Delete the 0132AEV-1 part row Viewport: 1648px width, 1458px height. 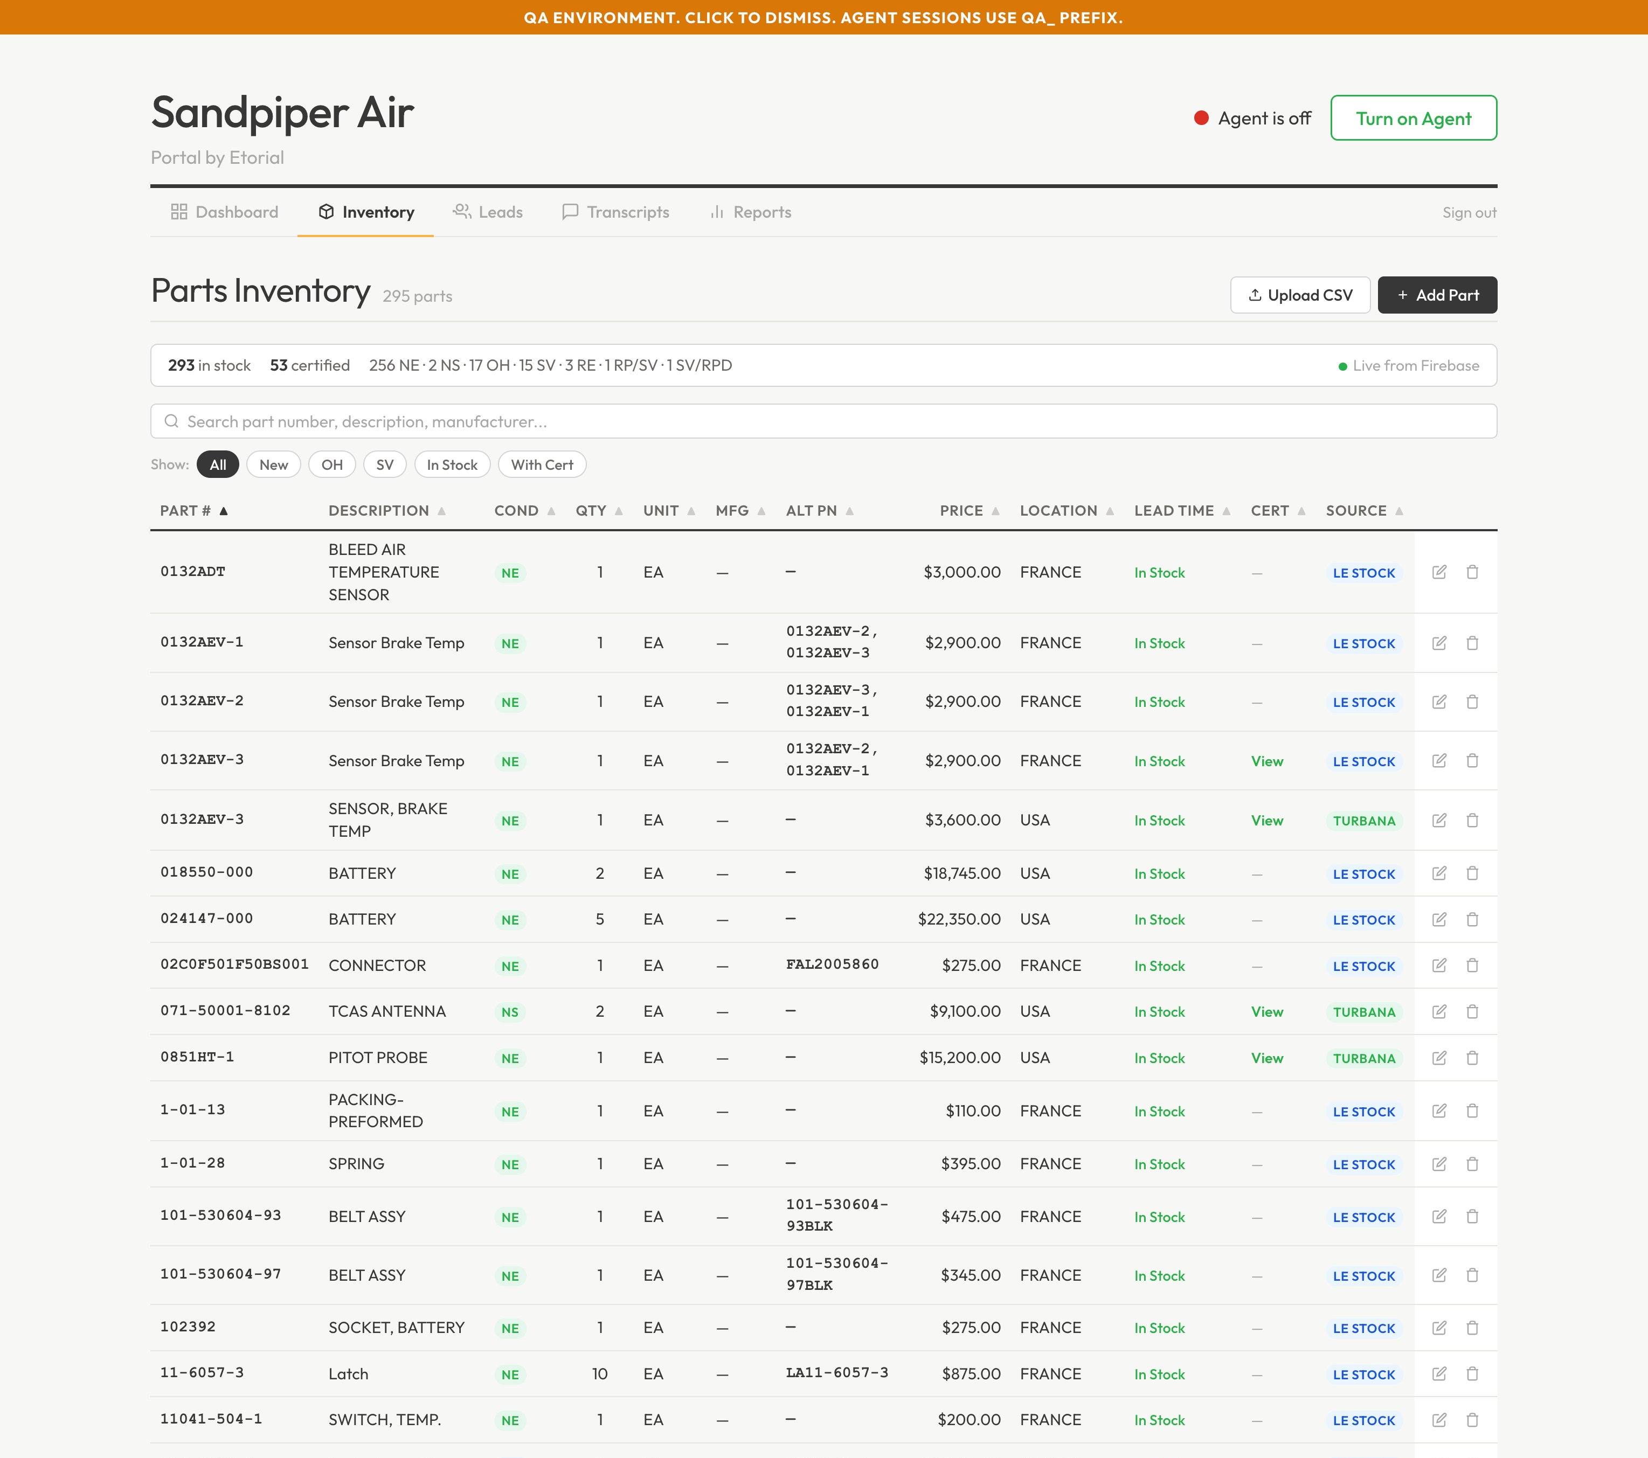[1472, 643]
